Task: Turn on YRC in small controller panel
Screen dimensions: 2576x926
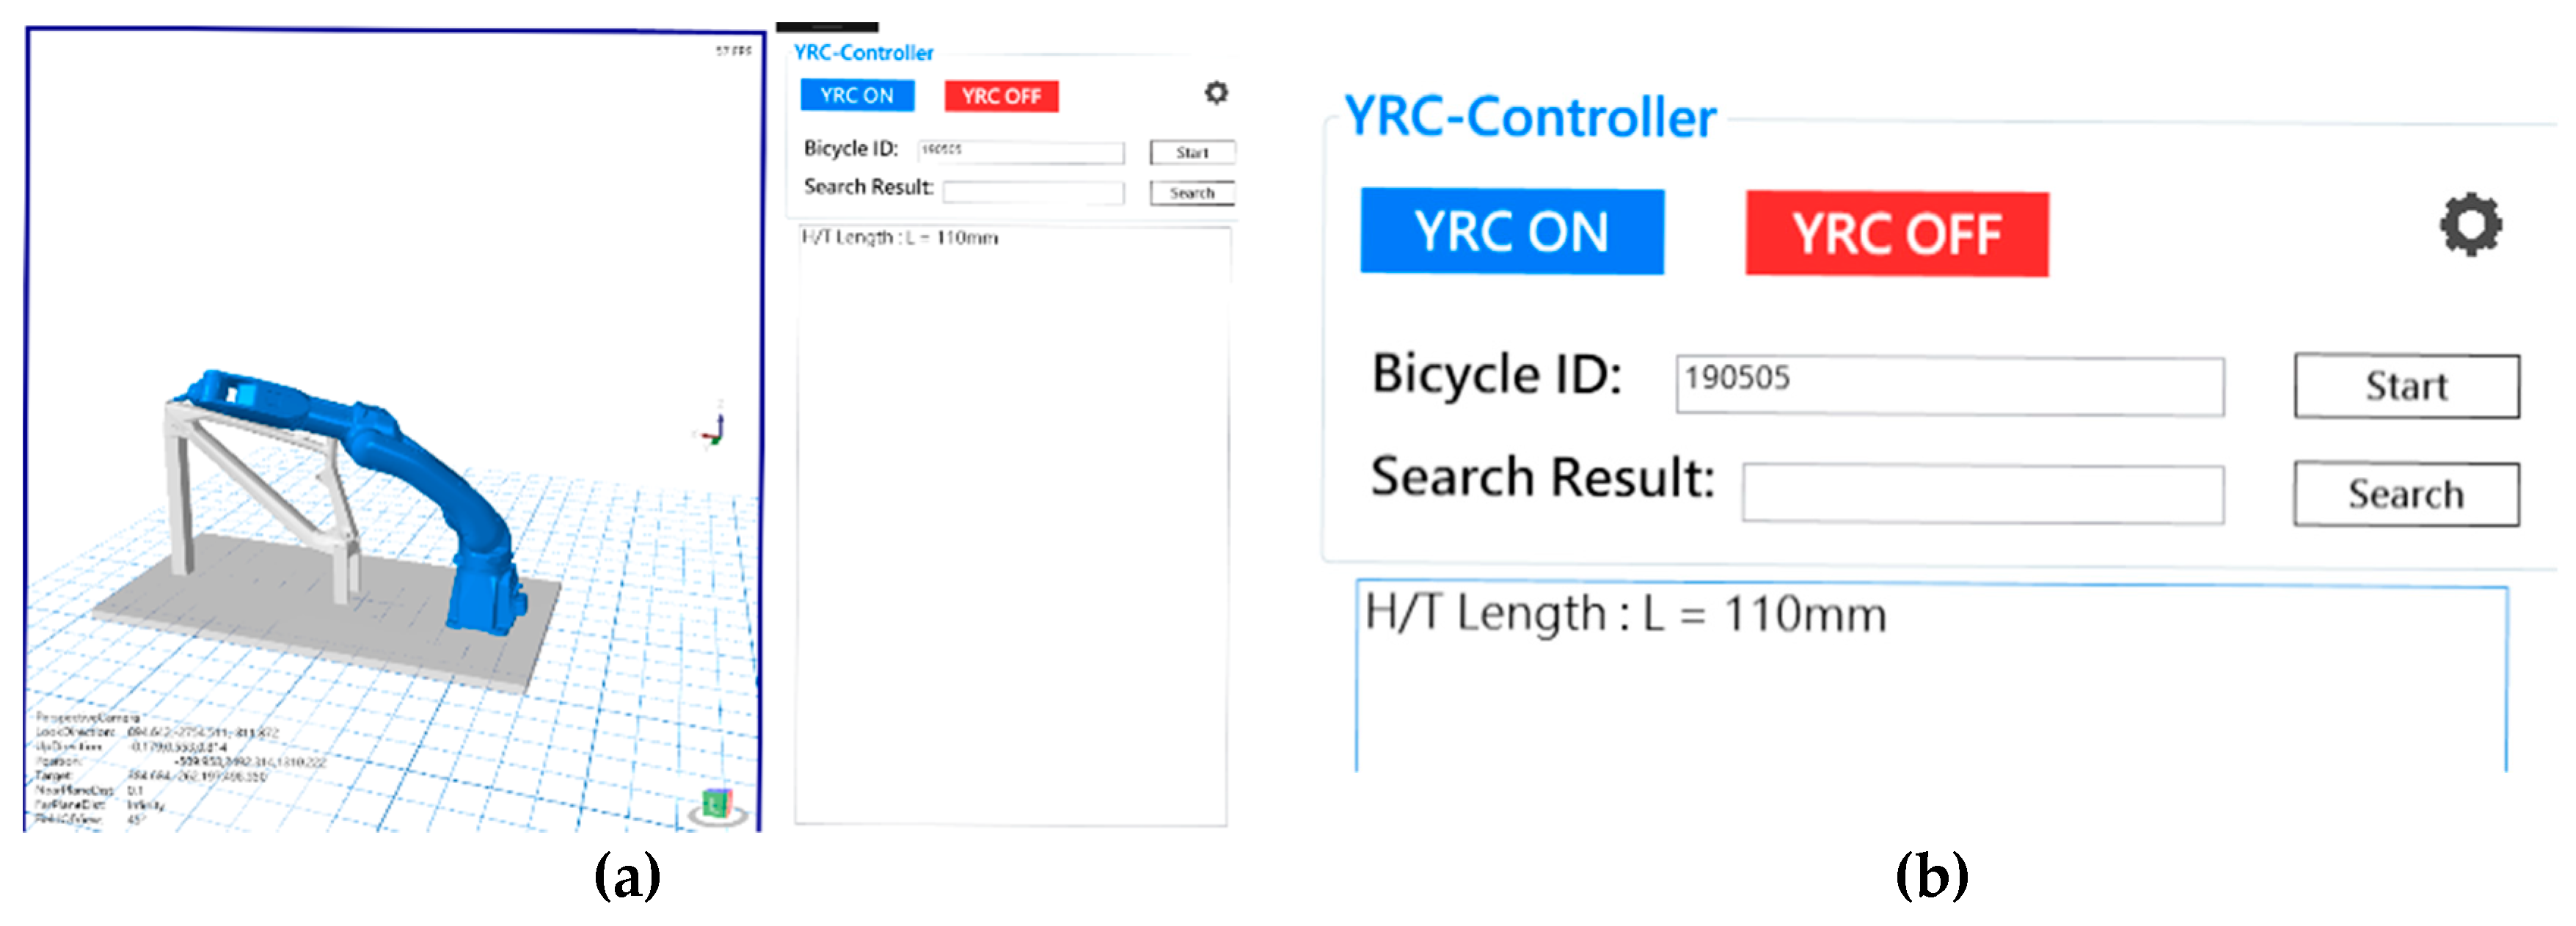Action: (857, 96)
